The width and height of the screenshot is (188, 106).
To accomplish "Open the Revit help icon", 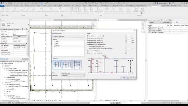I will pyautogui.click(x=173, y=3).
